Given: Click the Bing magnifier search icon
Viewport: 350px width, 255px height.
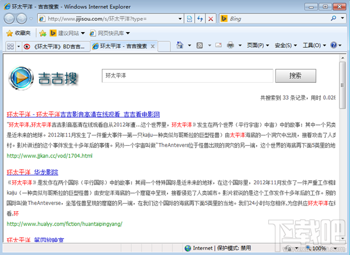Looking at the screenshot, I should coord(334,18).
